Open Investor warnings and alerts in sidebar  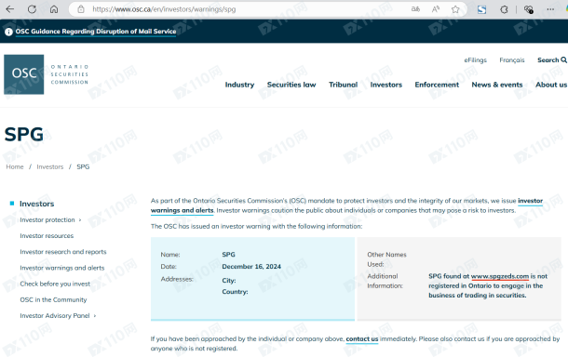tap(62, 268)
